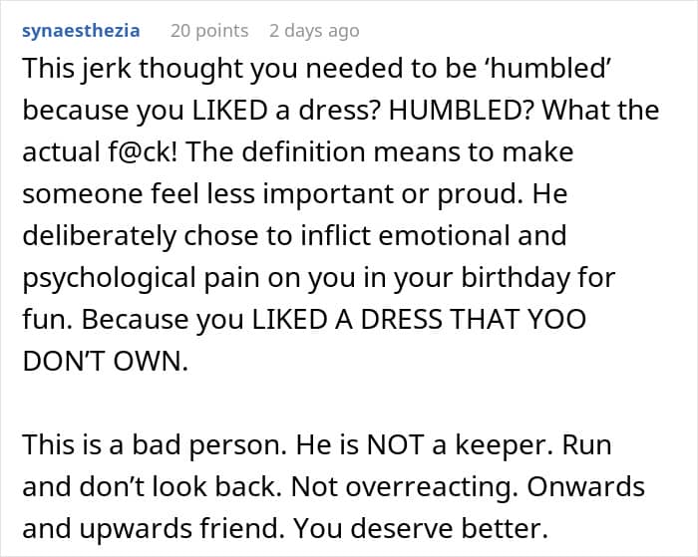698x557 pixels.
Task: Click the words 'Not overreacting.' in the comment
Action: pyautogui.click(x=405, y=487)
